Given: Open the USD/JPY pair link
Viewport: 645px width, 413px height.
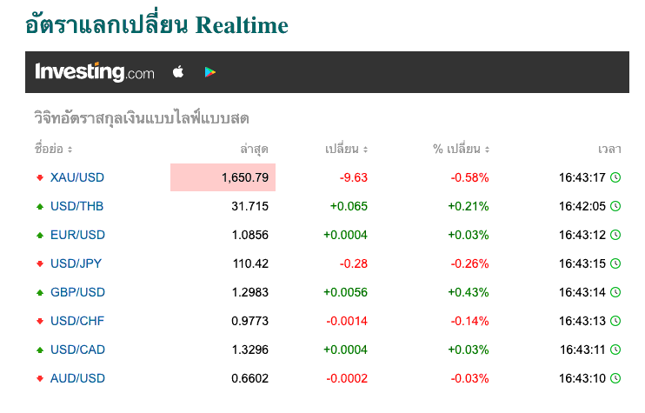Looking at the screenshot, I should [76, 263].
